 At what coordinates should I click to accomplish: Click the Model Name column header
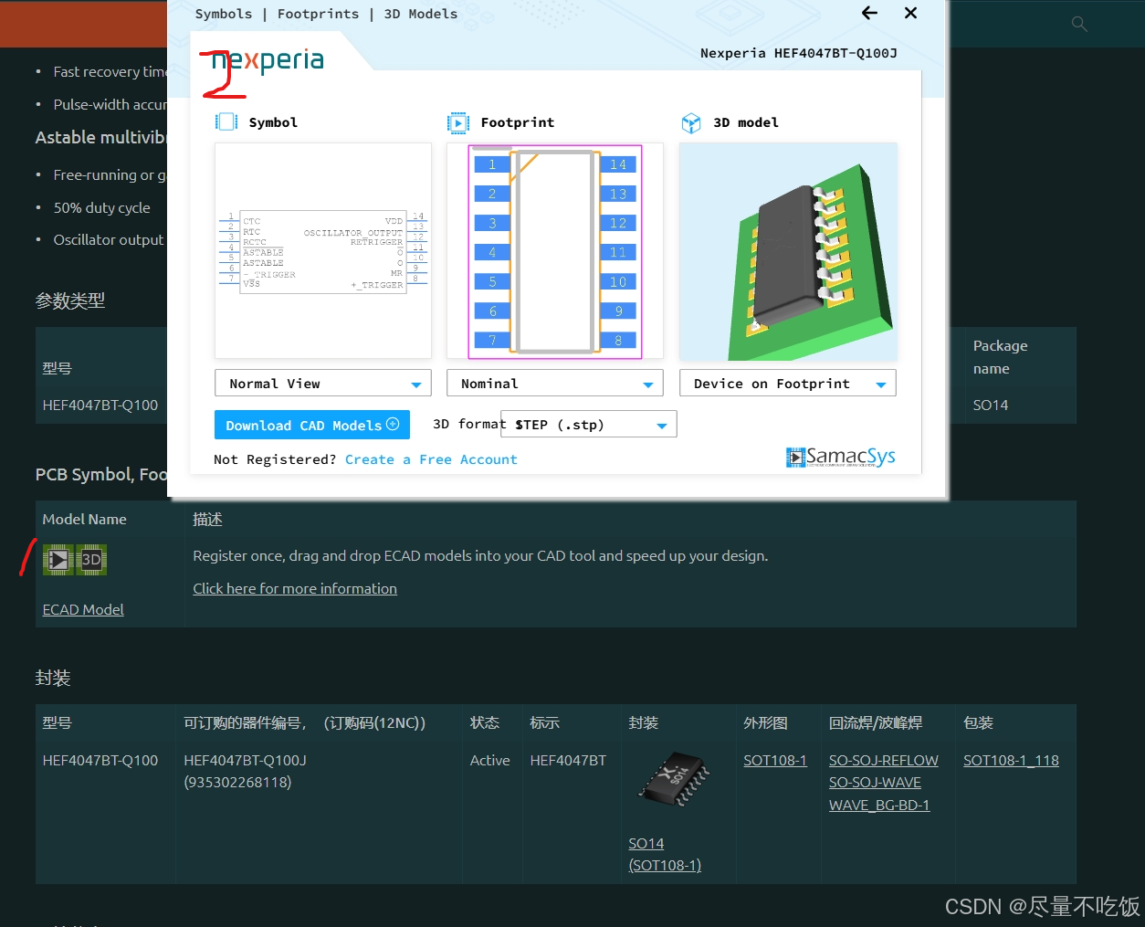click(85, 519)
